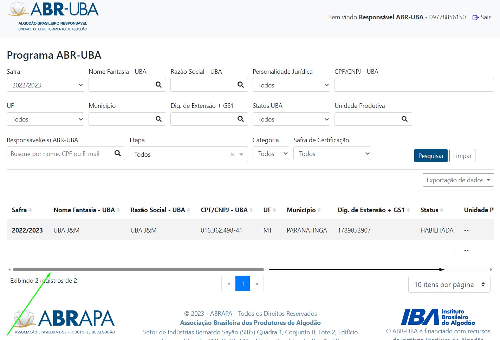Focus the CPF/CNPJ - UBA input field
This screenshot has width=500, height=340.
pos(414,85)
